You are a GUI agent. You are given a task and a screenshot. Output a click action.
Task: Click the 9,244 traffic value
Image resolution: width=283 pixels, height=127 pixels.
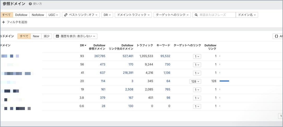[x=149, y=64]
